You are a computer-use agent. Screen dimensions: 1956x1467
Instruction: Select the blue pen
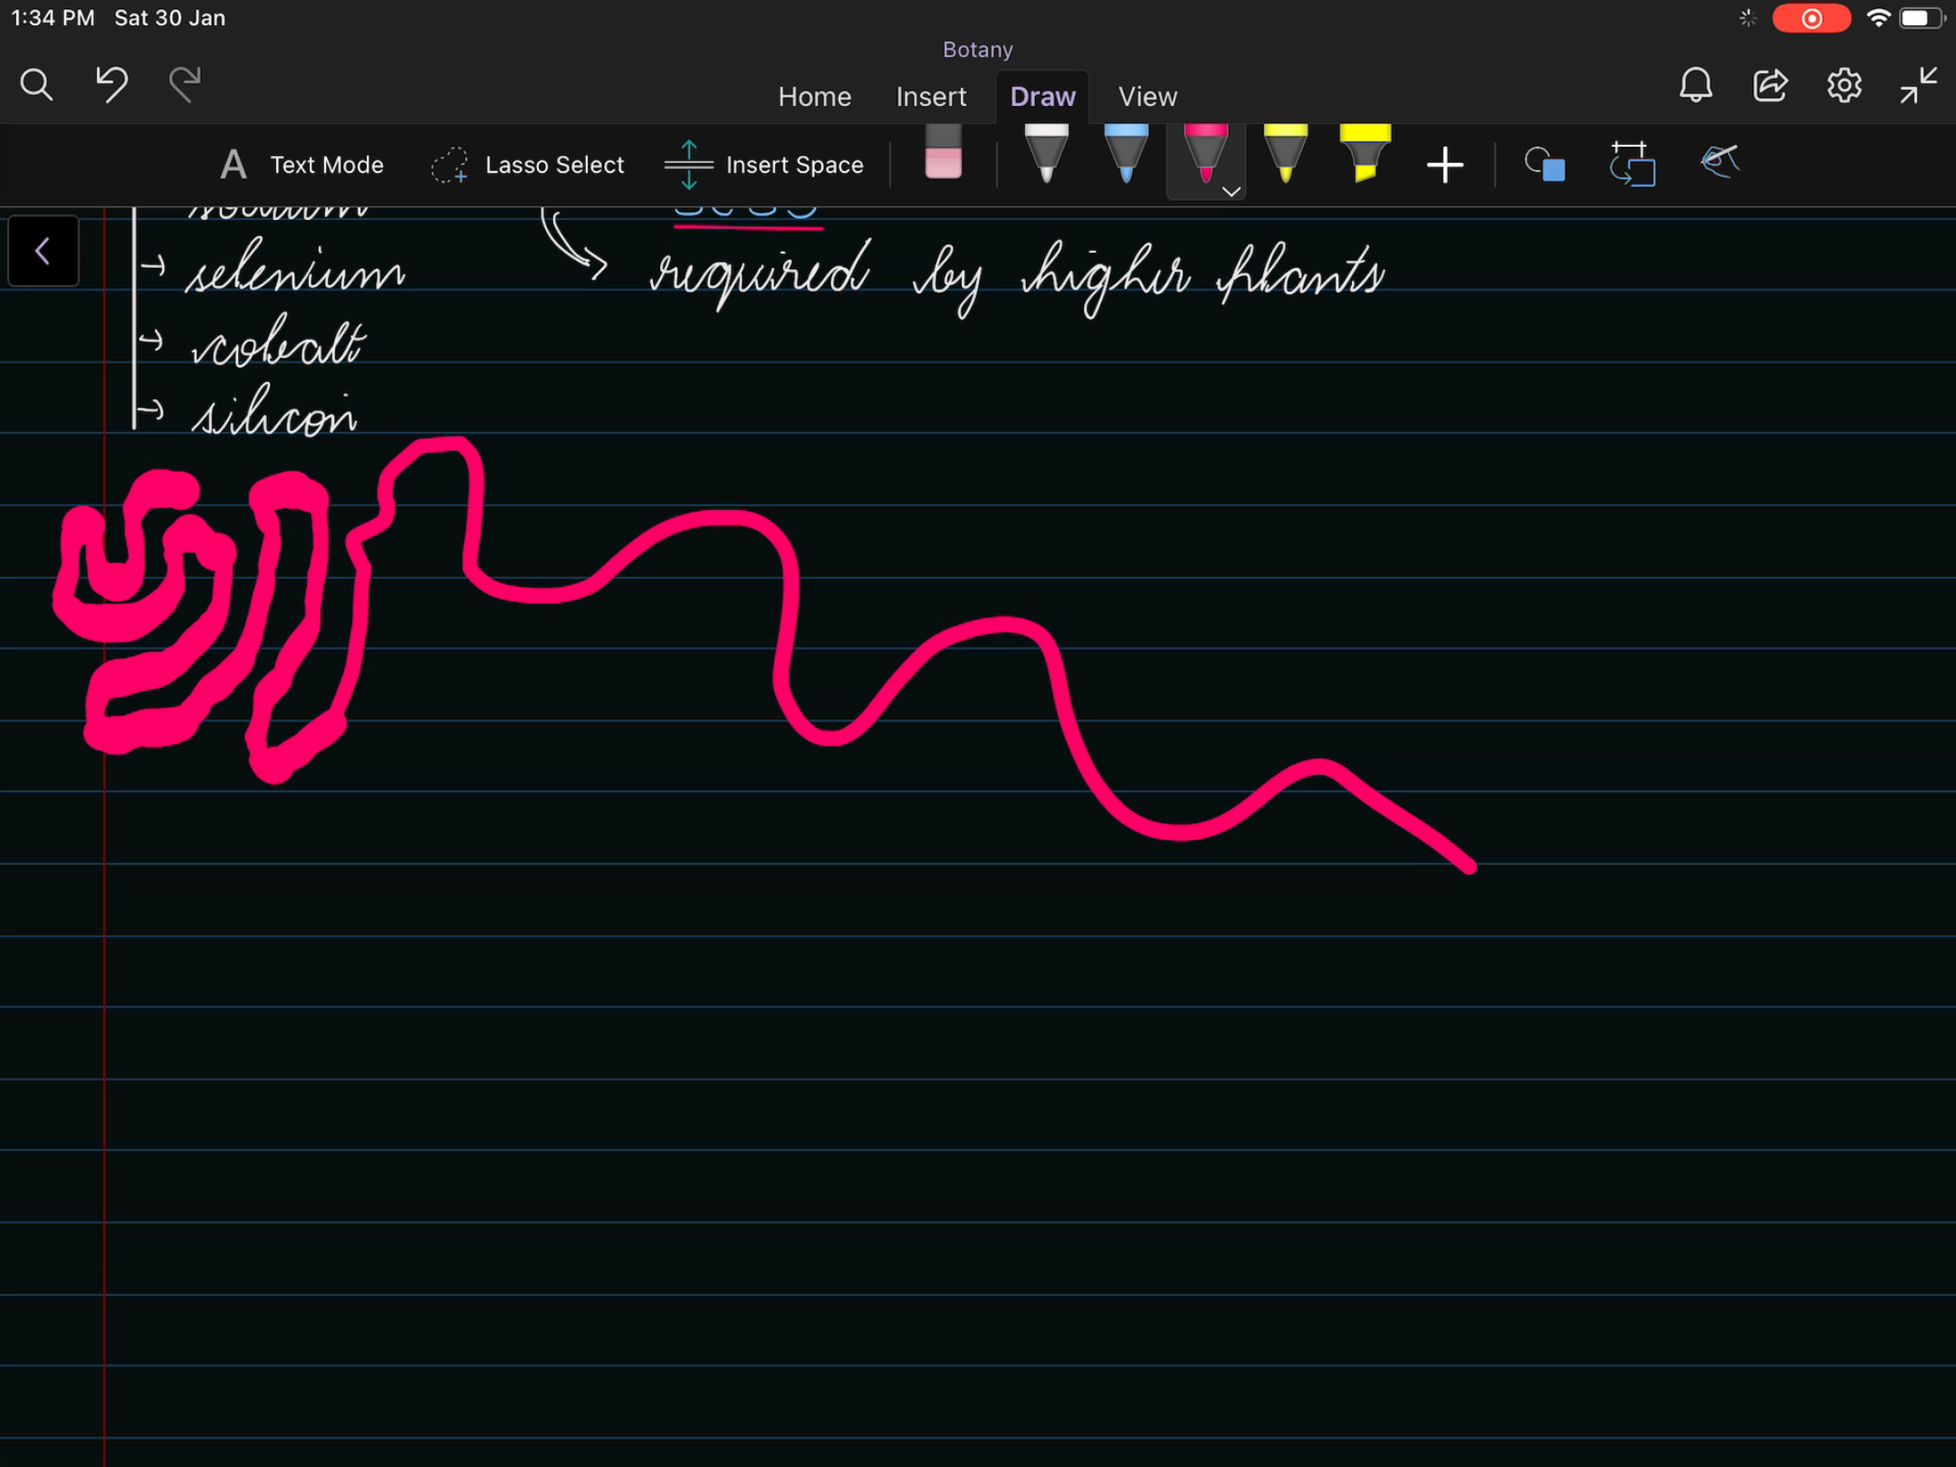(1126, 154)
